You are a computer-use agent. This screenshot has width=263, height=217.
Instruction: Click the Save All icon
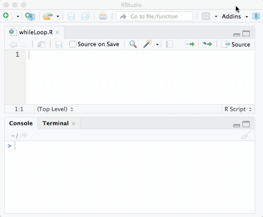pyautogui.click(x=85, y=16)
